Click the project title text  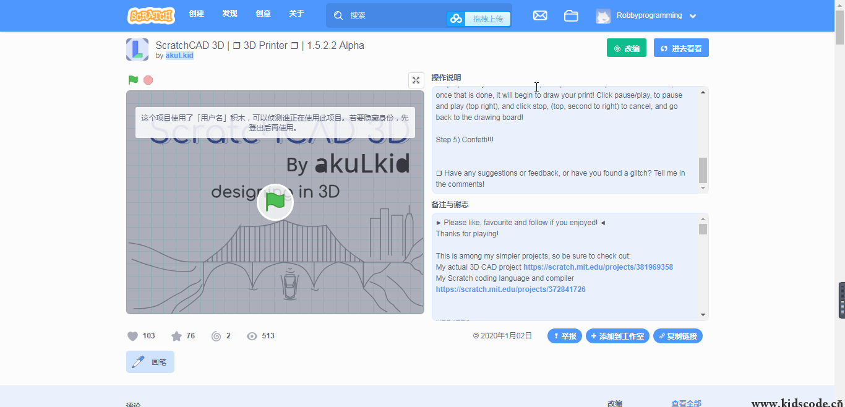click(260, 45)
